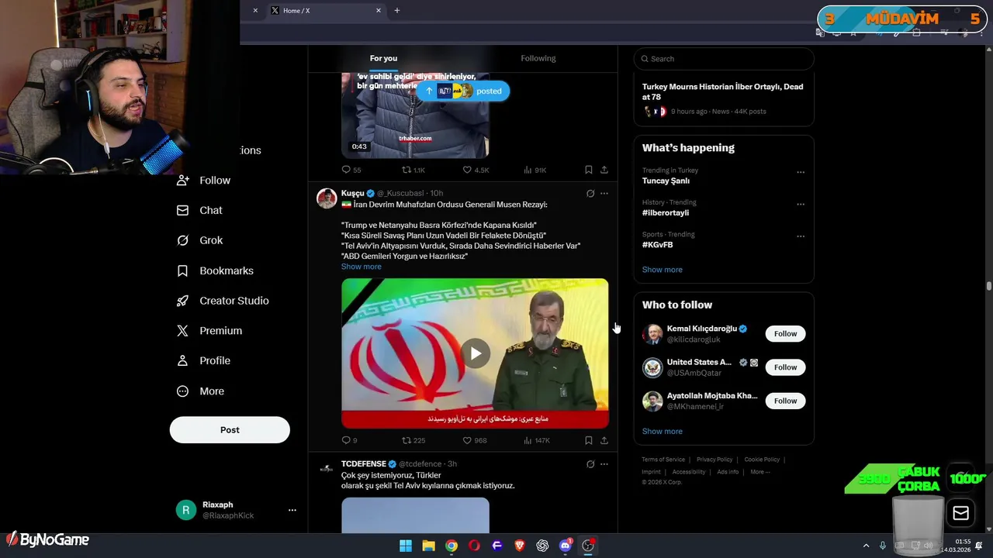Show more Who to follow suggestions

point(662,432)
